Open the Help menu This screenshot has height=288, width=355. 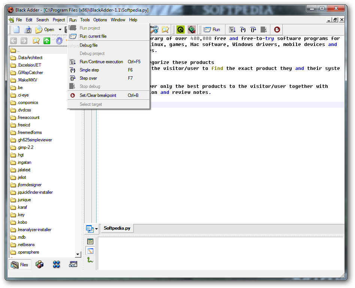[133, 20]
